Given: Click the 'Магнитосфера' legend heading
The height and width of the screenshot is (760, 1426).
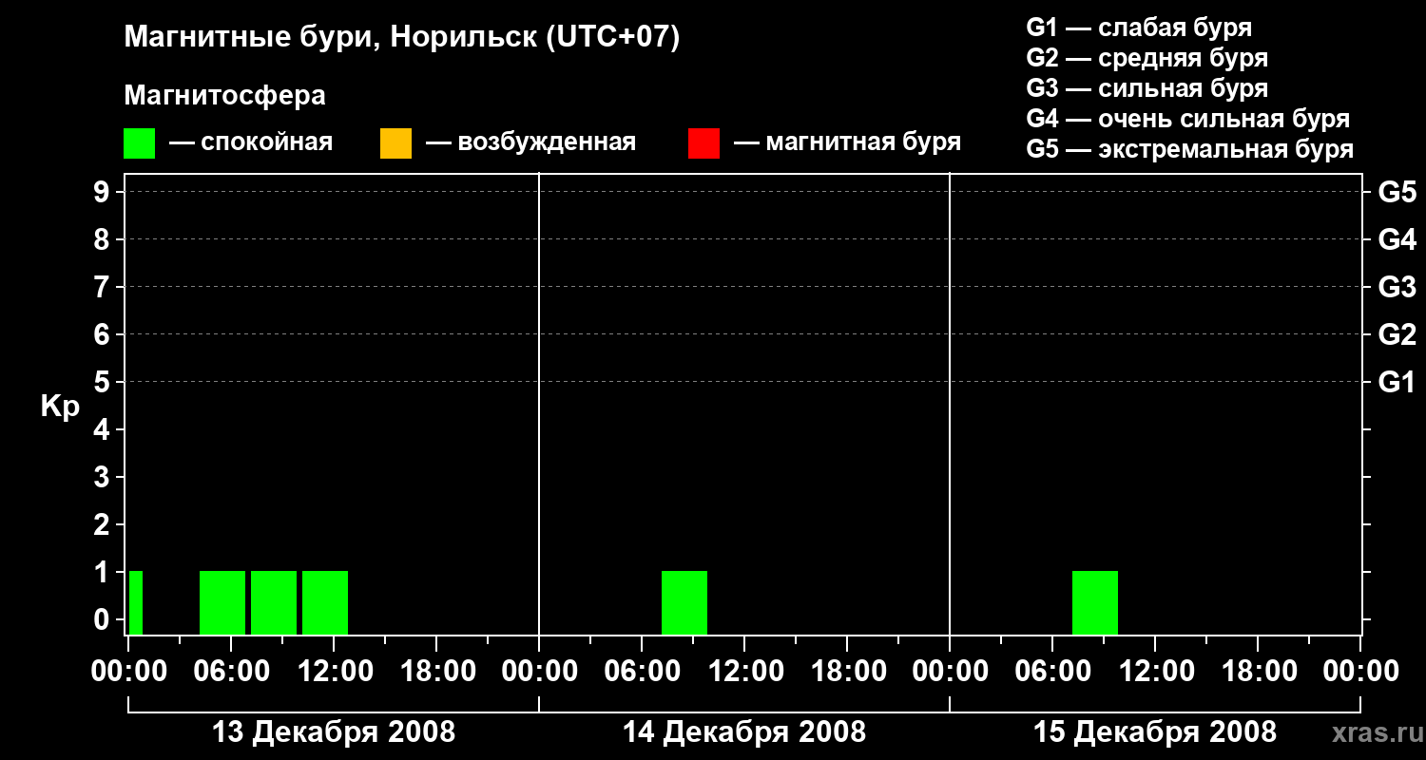Looking at the screenshot, I should [224, 96].
